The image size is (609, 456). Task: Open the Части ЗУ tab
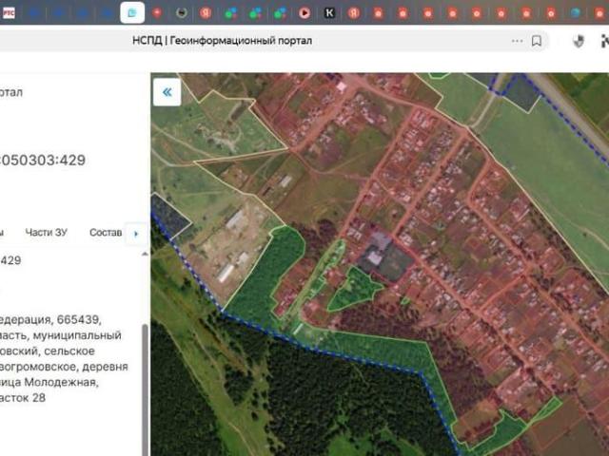tap(47, 232)
